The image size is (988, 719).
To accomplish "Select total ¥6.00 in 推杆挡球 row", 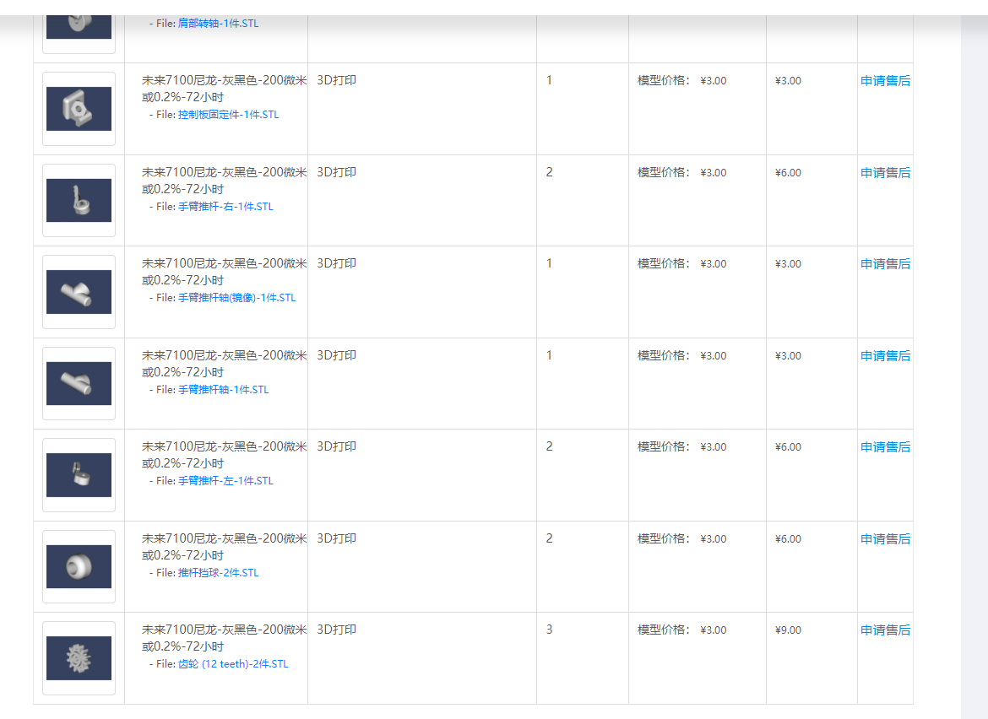I will 788,539.
